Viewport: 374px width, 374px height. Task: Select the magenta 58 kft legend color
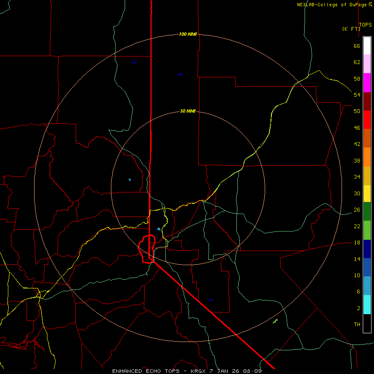(367, 83)
